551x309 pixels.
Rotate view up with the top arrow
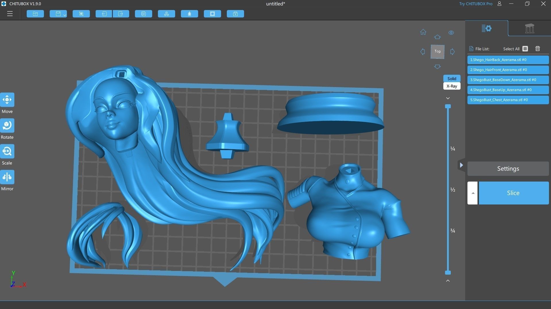click(437, 37)
